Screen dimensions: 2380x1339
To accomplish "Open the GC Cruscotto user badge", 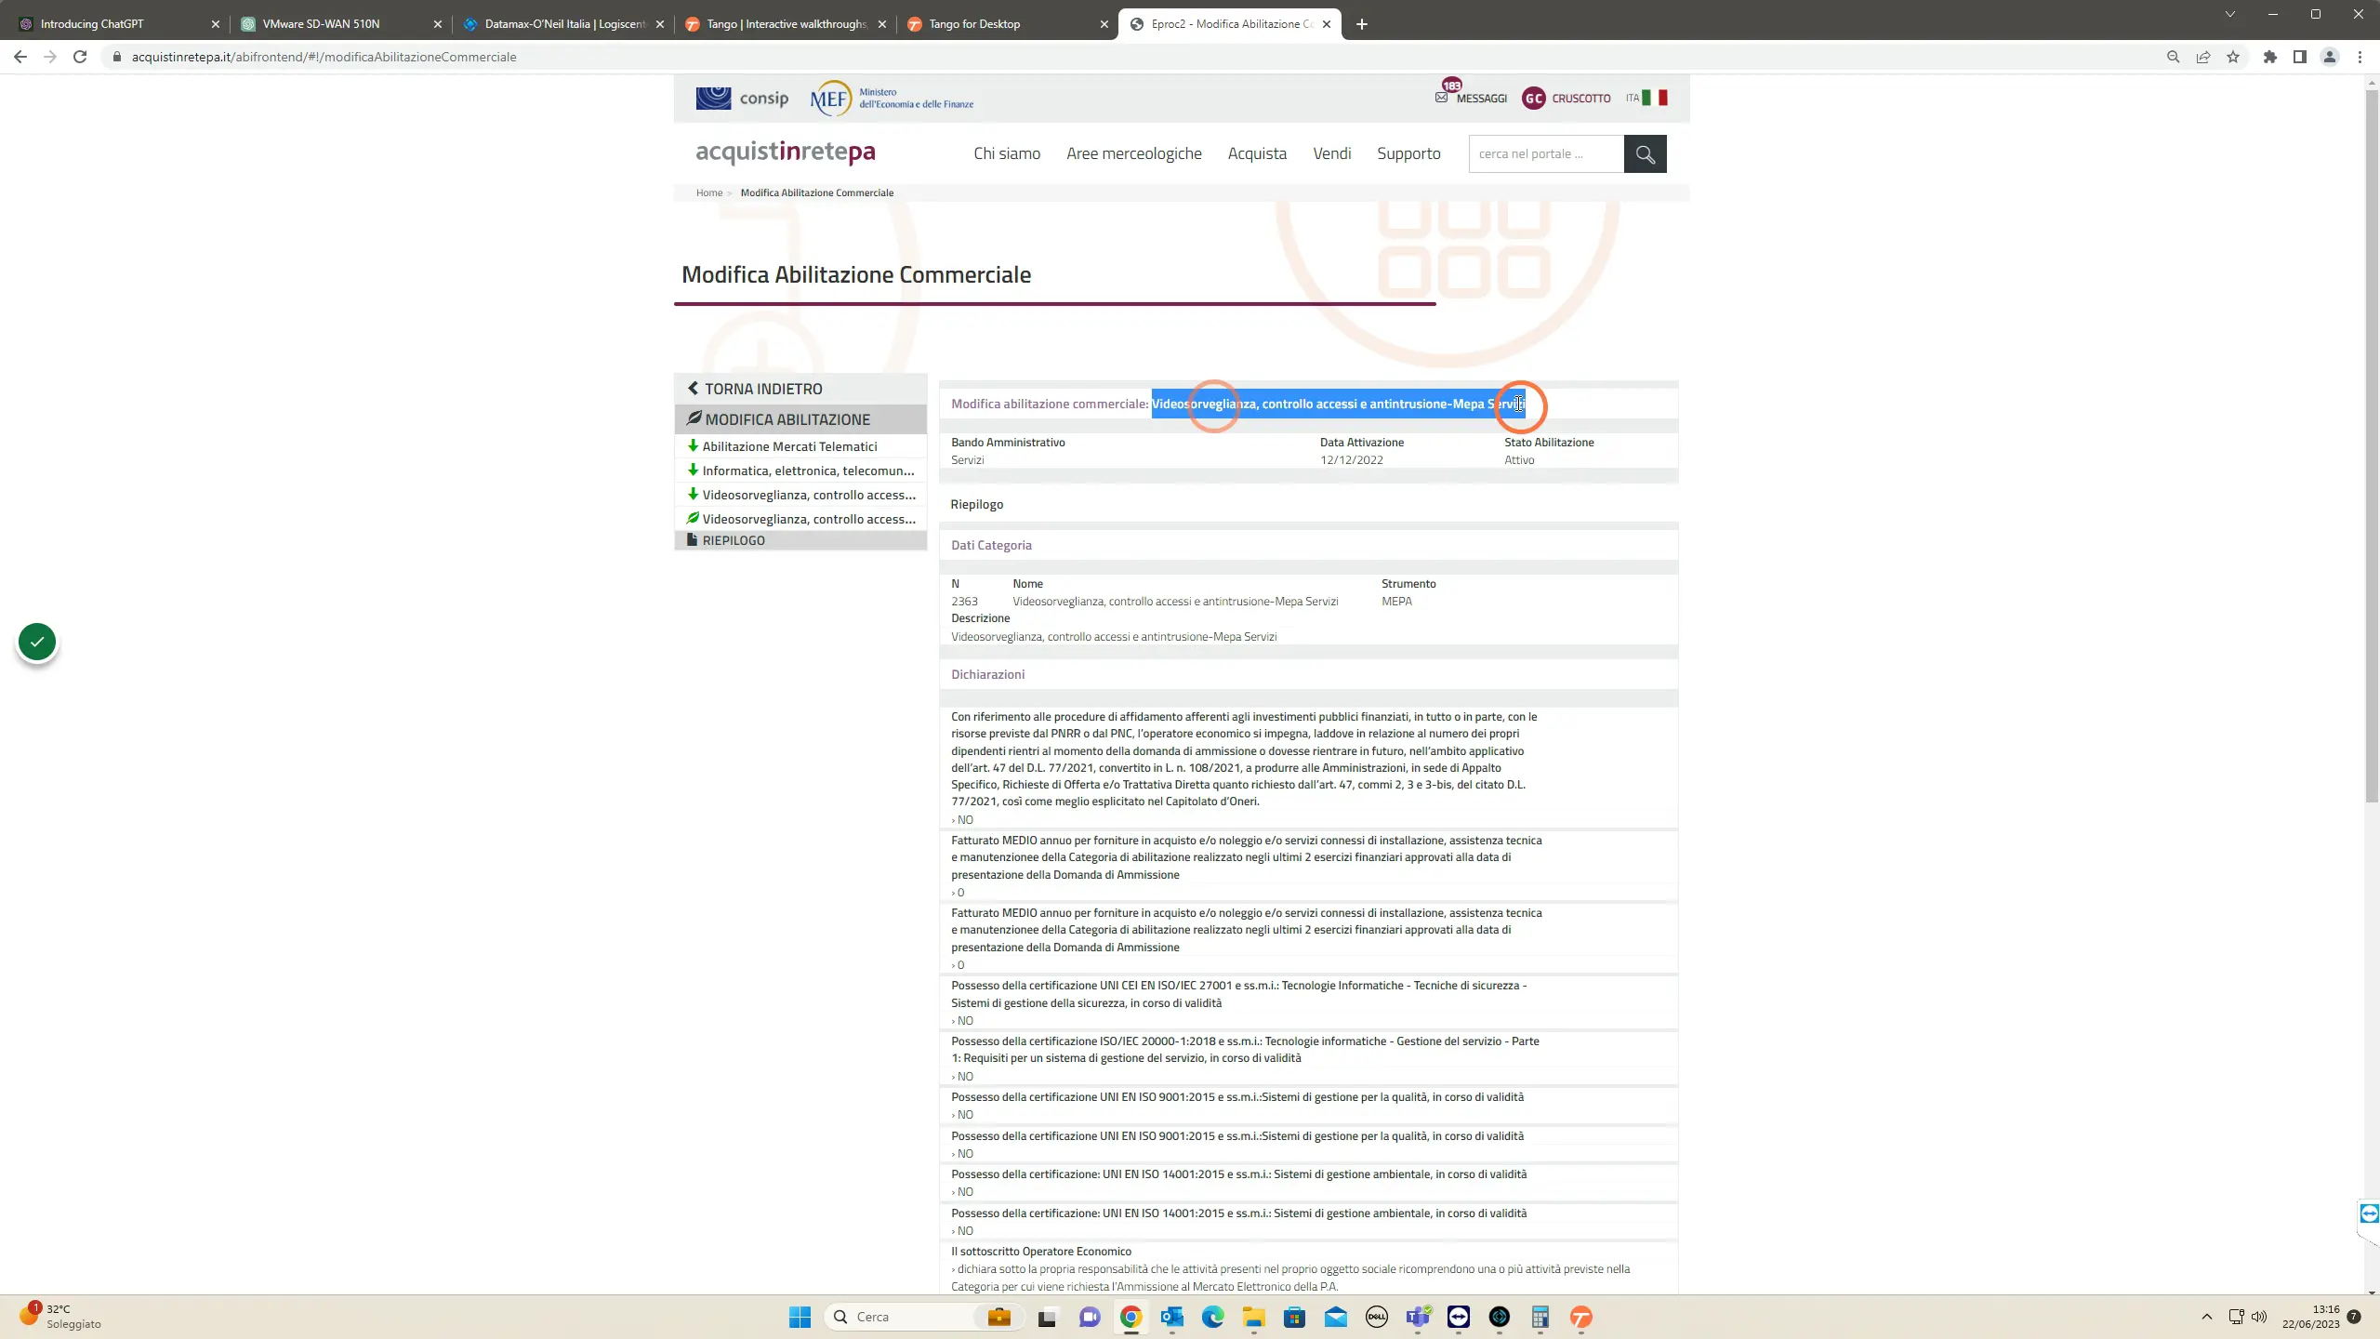I will tap(1533, 98).
